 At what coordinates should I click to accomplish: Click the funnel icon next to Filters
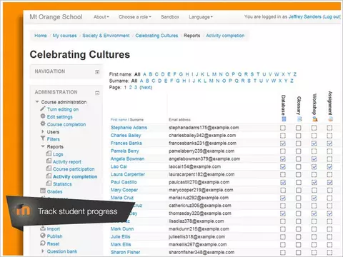point(43,138)
